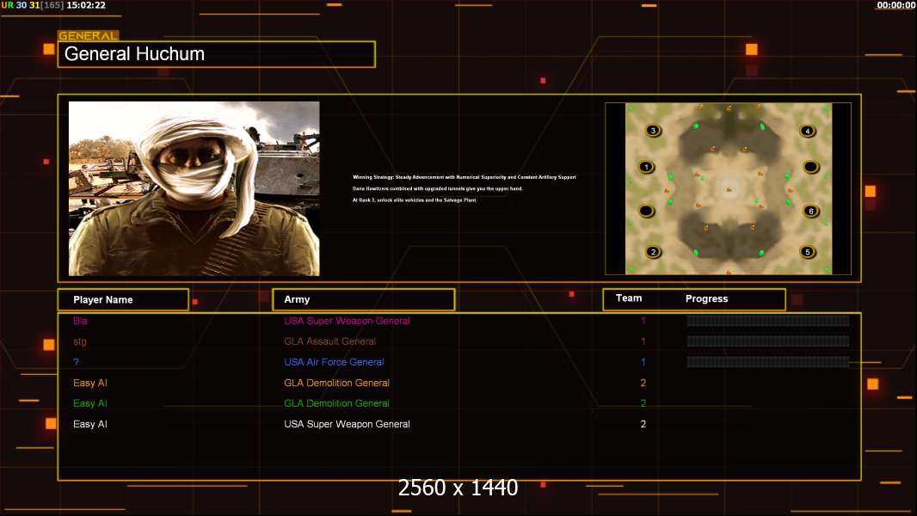Click the loading progress bar for Bla
The width and height of the screenshot is (917, 516).
tap(767, 321)
